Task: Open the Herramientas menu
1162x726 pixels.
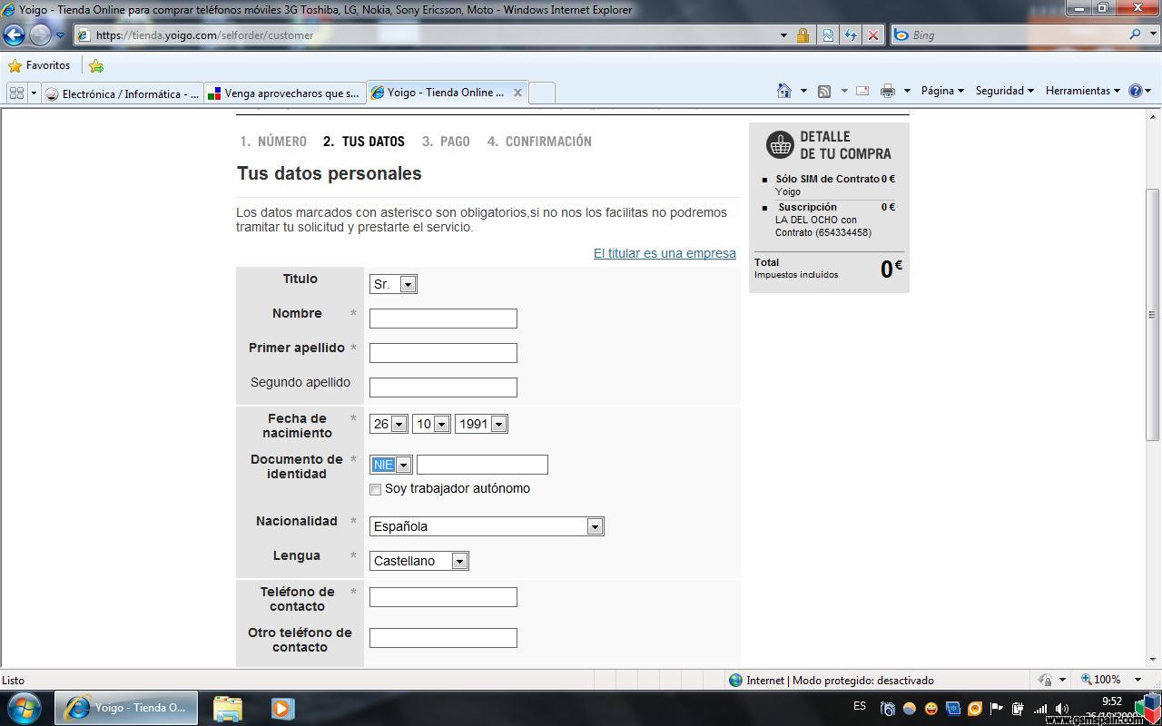Action: [x=1083, y=91]
